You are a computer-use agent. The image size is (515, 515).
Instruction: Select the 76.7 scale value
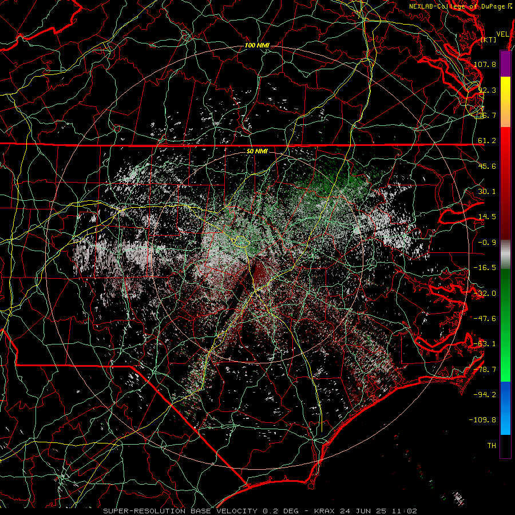point(487,115)
